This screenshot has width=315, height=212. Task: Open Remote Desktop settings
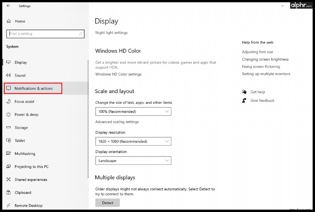pyautogui.click(x=45, y=205)
